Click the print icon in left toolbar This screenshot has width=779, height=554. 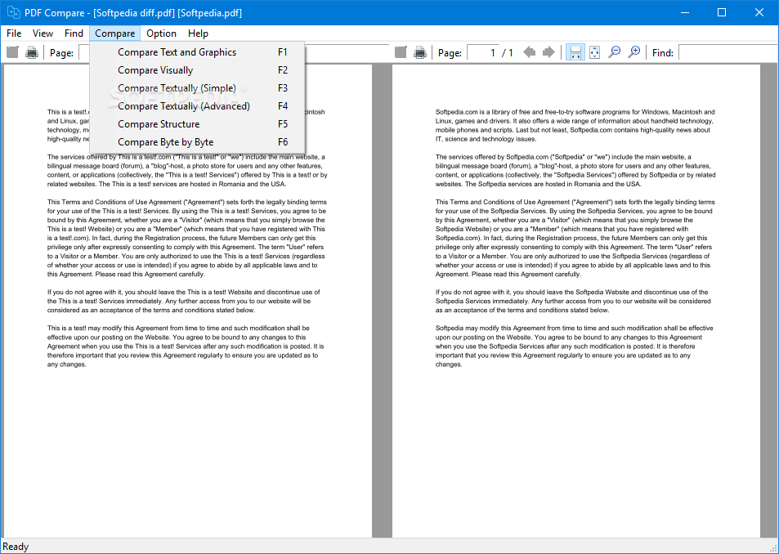tap(32, 52)
